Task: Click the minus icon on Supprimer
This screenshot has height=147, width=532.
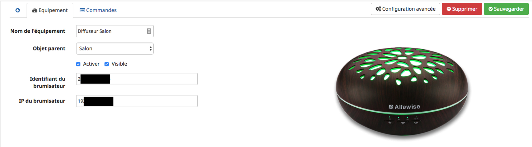Action: (449, 9)
